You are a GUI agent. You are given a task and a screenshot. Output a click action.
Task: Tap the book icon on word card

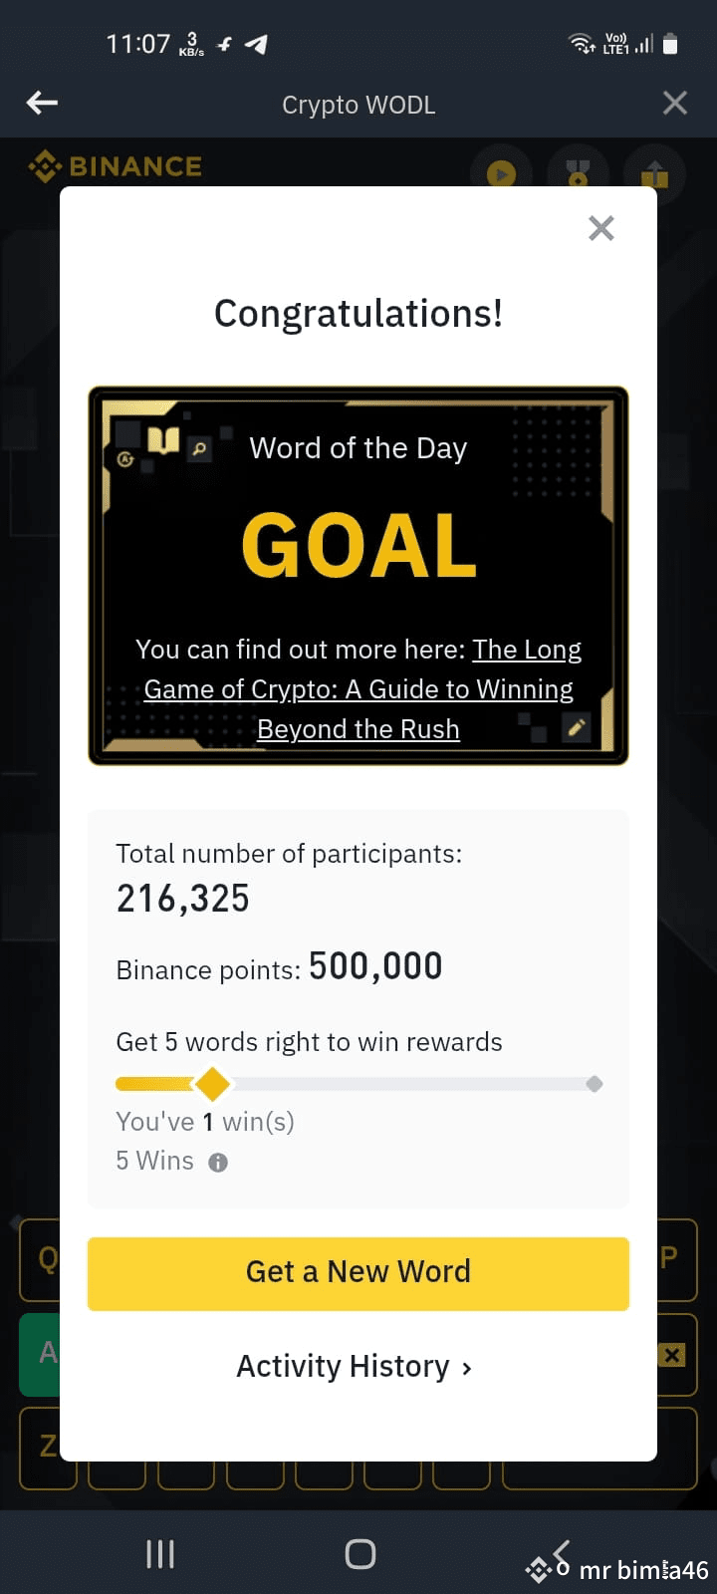(x=163, y=438)
